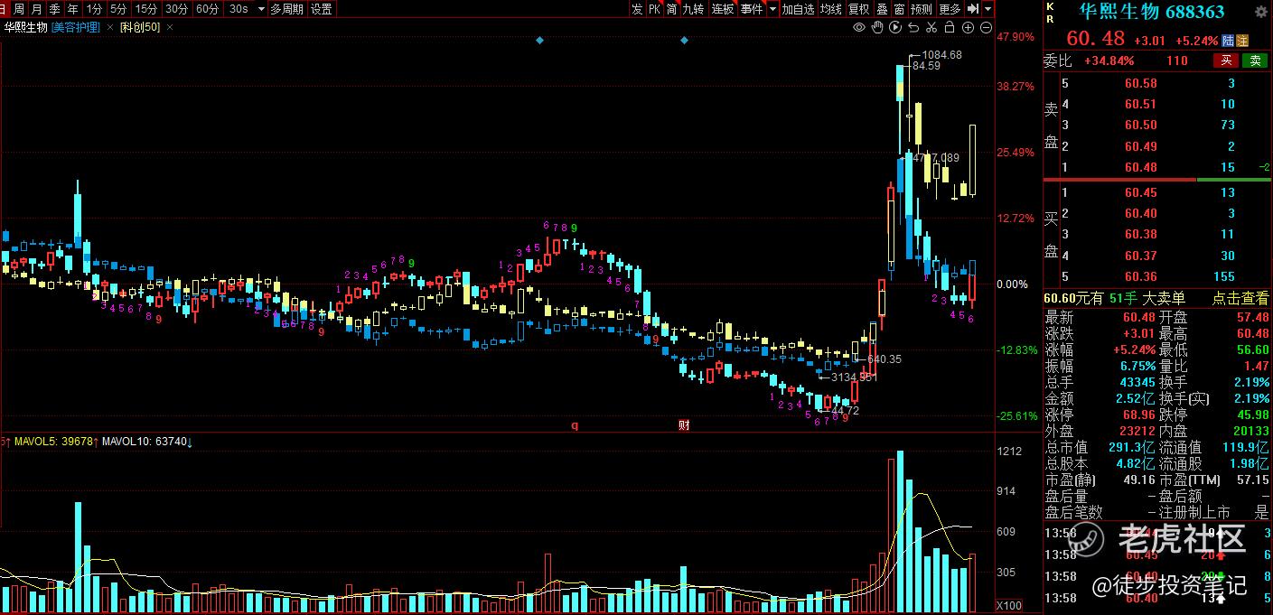Click the eye icon above the chart
This screenshot has width=1273, height=615.
(859, 28)
